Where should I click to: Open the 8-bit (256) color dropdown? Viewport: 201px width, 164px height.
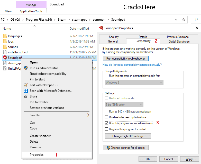(124, 105)
